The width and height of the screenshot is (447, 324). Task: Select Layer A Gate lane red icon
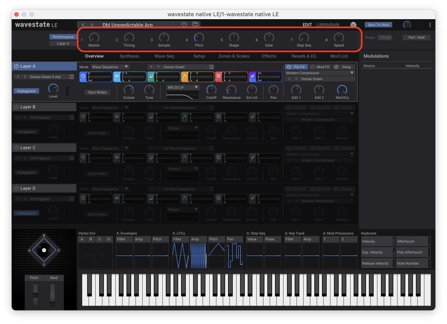coord(219,77)
